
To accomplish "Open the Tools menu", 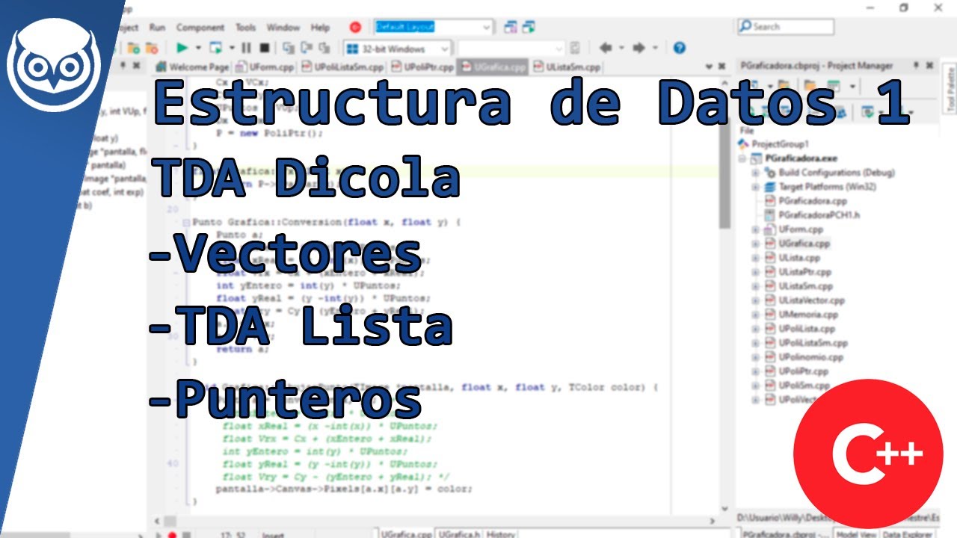I will click(x=245, y=27).
